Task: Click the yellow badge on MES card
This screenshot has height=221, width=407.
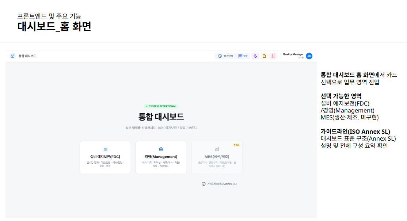Action: click(236, 145)
